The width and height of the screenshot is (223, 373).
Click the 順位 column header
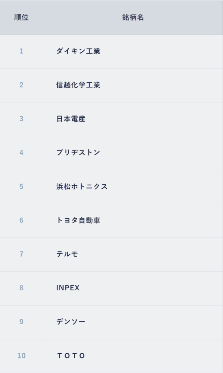coord(21,17)
